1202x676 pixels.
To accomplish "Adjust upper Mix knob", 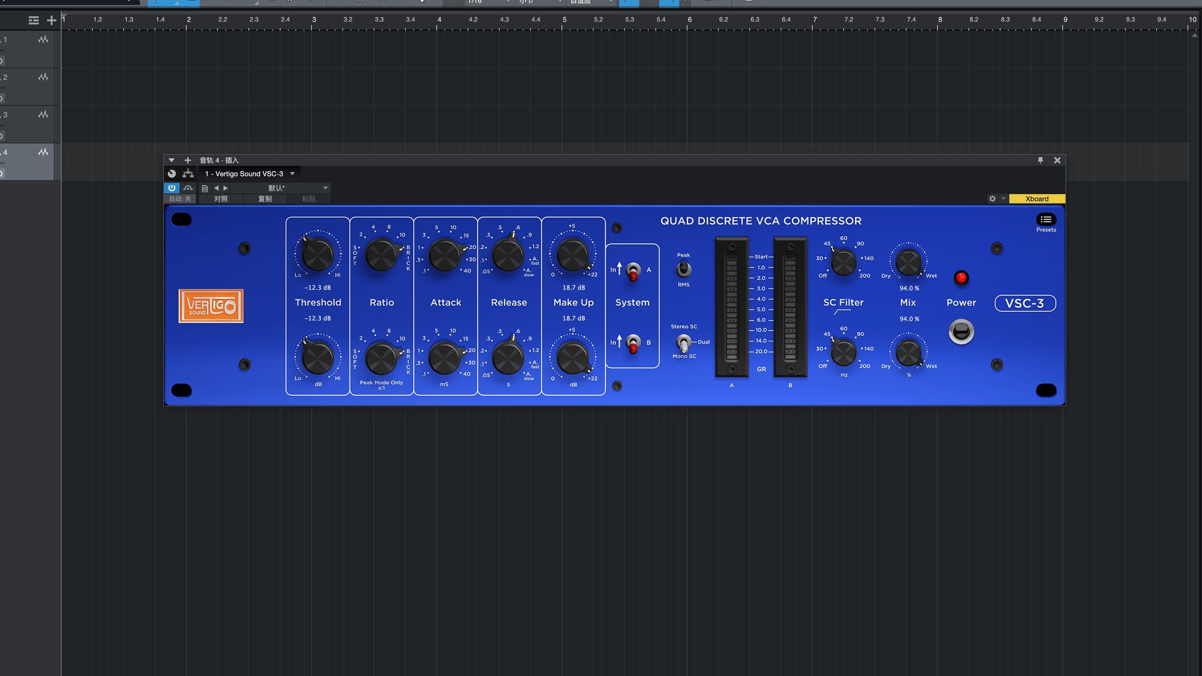I will point(908,262).
